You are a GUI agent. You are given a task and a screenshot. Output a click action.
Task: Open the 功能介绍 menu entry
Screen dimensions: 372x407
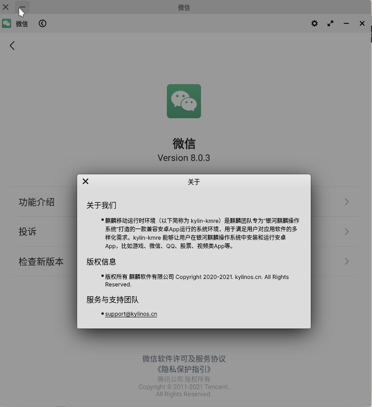click(x=36, y=202)
